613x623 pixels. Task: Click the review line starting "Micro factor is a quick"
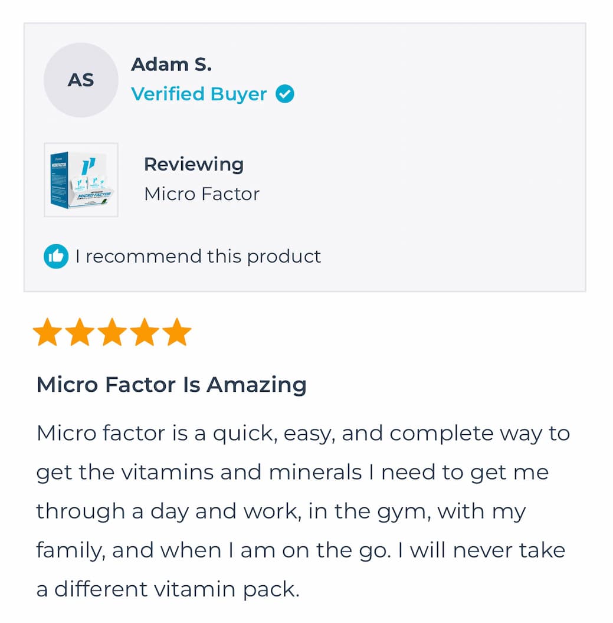[303, 434]
